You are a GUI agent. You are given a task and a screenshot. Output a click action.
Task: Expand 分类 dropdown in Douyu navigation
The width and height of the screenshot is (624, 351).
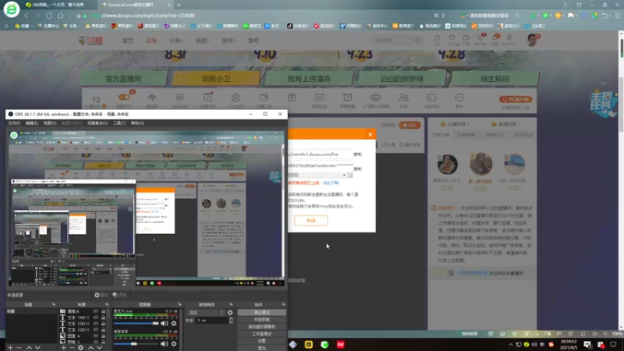[176, 41]
